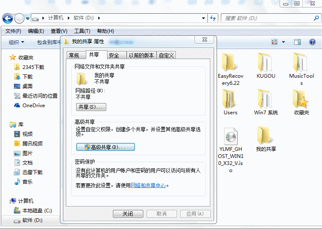The width and height of the screenshot is (322, 229).
Task: Open the 音乐 library
Action: point(23,182)
